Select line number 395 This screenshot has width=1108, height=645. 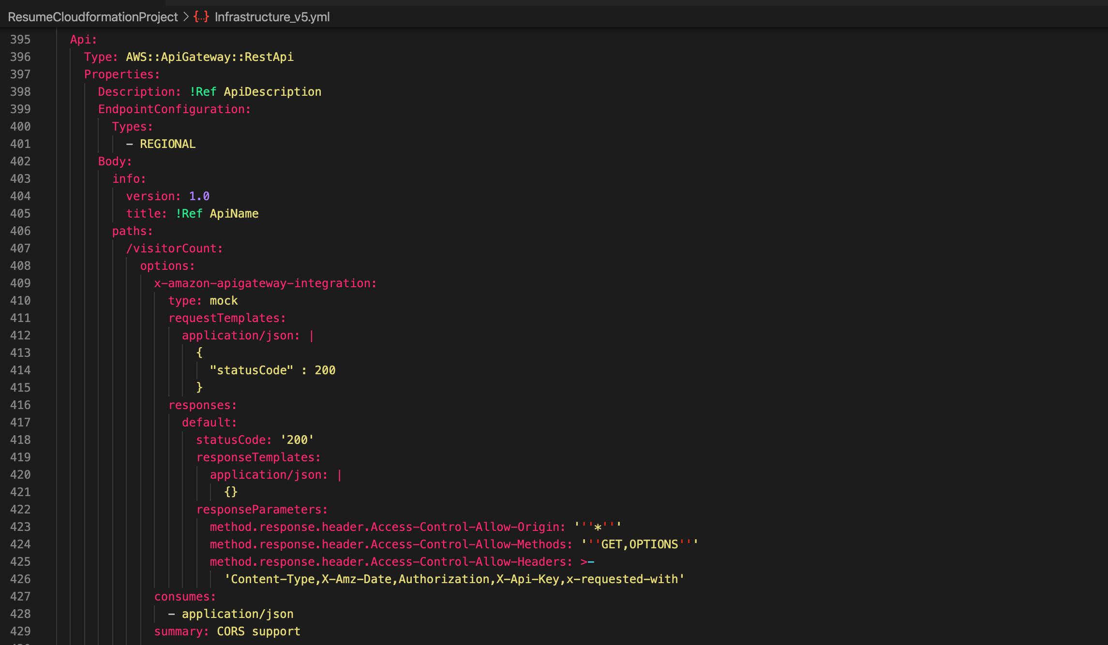click(20, 40)
